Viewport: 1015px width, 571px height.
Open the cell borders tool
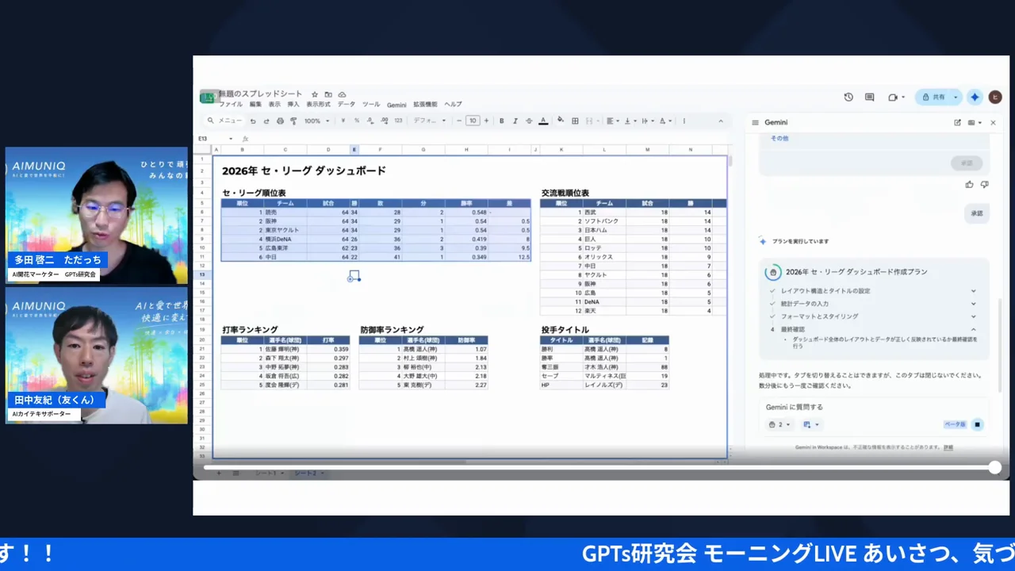pyautogui.click(x=574, y=121)
